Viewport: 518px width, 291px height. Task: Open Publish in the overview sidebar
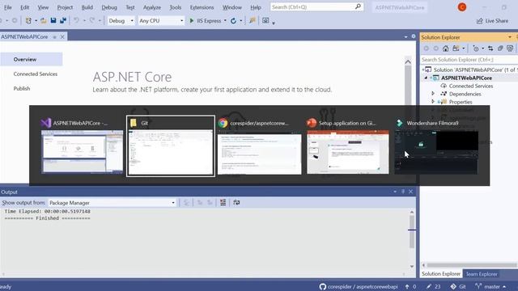[22, 88]
